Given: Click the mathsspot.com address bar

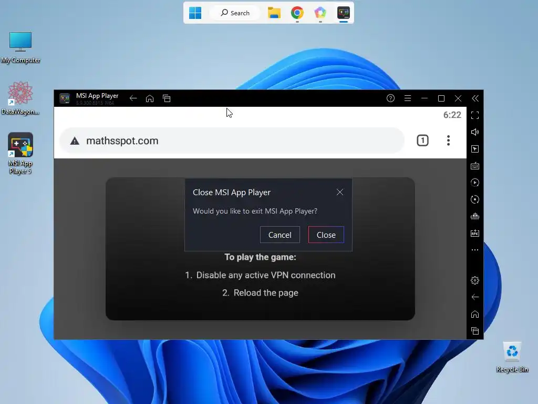Looking at the screenshot, I should pyautogui.click(x=232, y=140).
